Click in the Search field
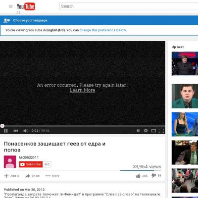198x198 pixels. pyautogui.click(x=129, y=6)
